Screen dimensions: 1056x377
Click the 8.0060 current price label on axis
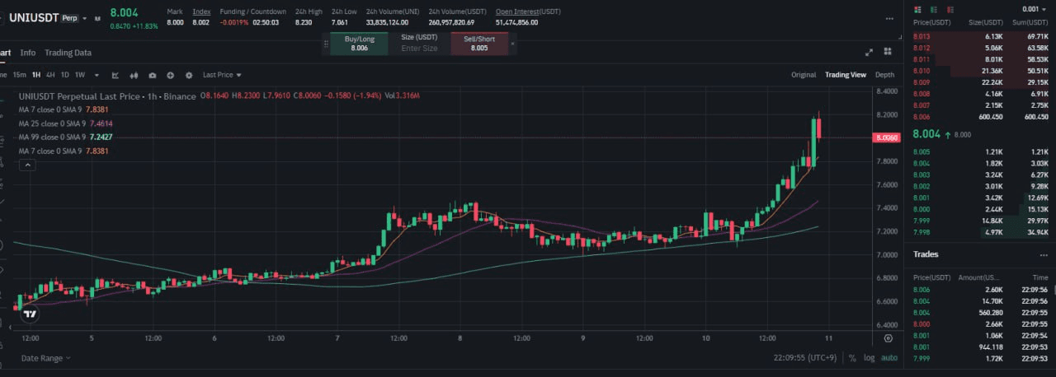click(887, 138)
